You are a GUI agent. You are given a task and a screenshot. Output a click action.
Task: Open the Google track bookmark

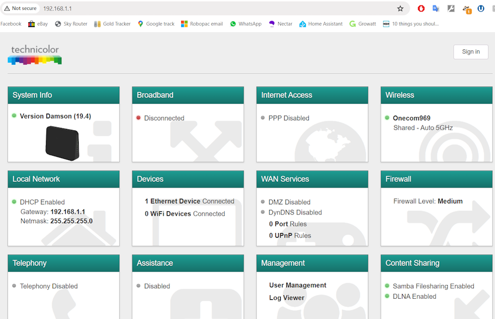[x=156, y=24]
